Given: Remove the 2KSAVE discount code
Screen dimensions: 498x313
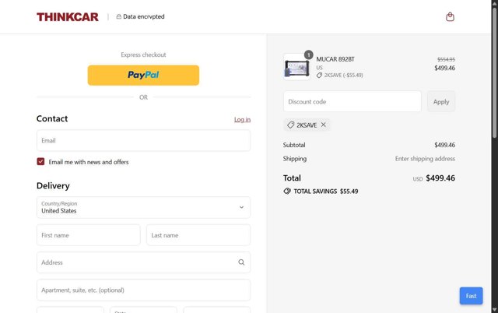Looking at the screenshot, I should [x=324, y=125].
